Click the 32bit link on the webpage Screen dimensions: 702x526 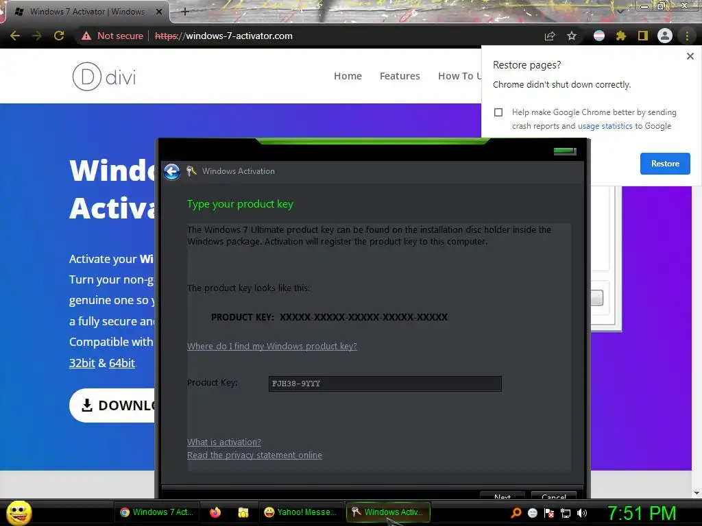pos(82,363)
